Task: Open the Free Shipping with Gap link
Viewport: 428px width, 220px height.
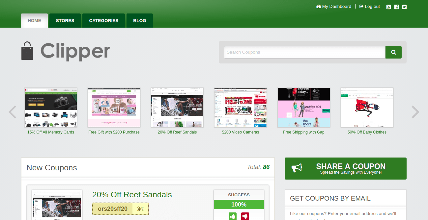Action: pyautogui.click(x=304, y=132)
